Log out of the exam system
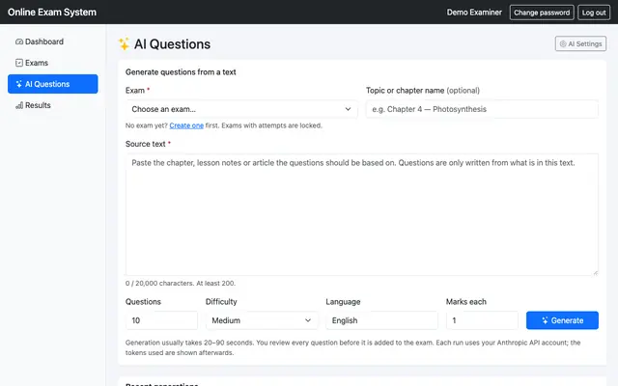 [594, 13]
